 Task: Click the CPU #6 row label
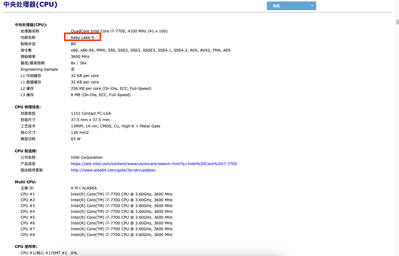pos(28,223)
